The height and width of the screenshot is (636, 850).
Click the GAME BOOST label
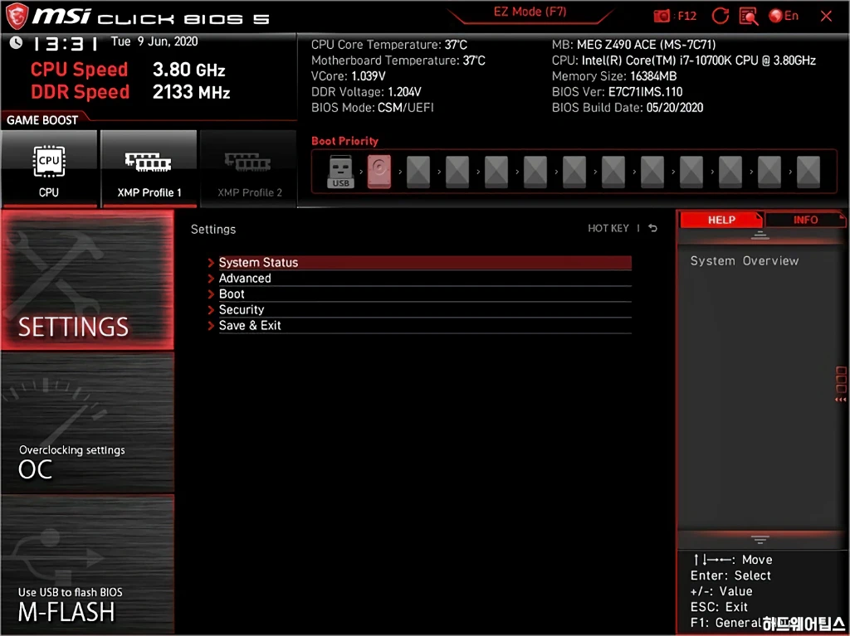(x=42, y=120)
